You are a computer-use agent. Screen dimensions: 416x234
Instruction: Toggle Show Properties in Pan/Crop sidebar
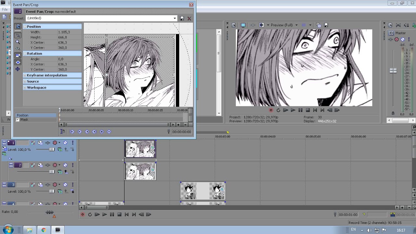[18, 26]
